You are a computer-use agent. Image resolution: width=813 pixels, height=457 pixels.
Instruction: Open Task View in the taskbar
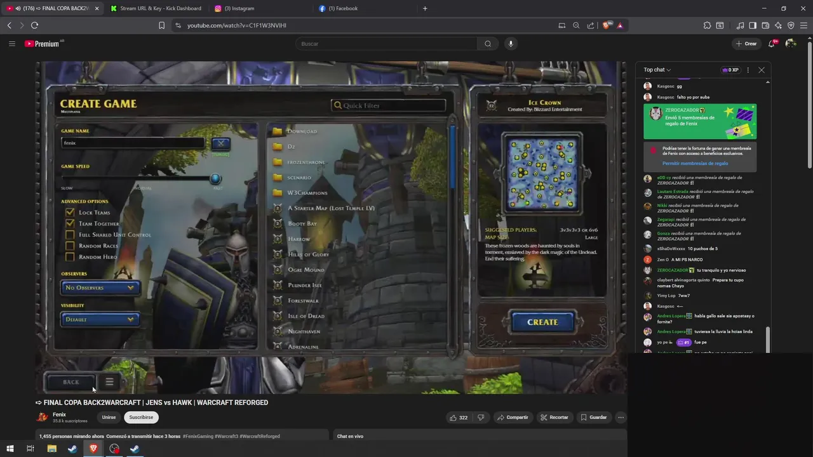30,449
